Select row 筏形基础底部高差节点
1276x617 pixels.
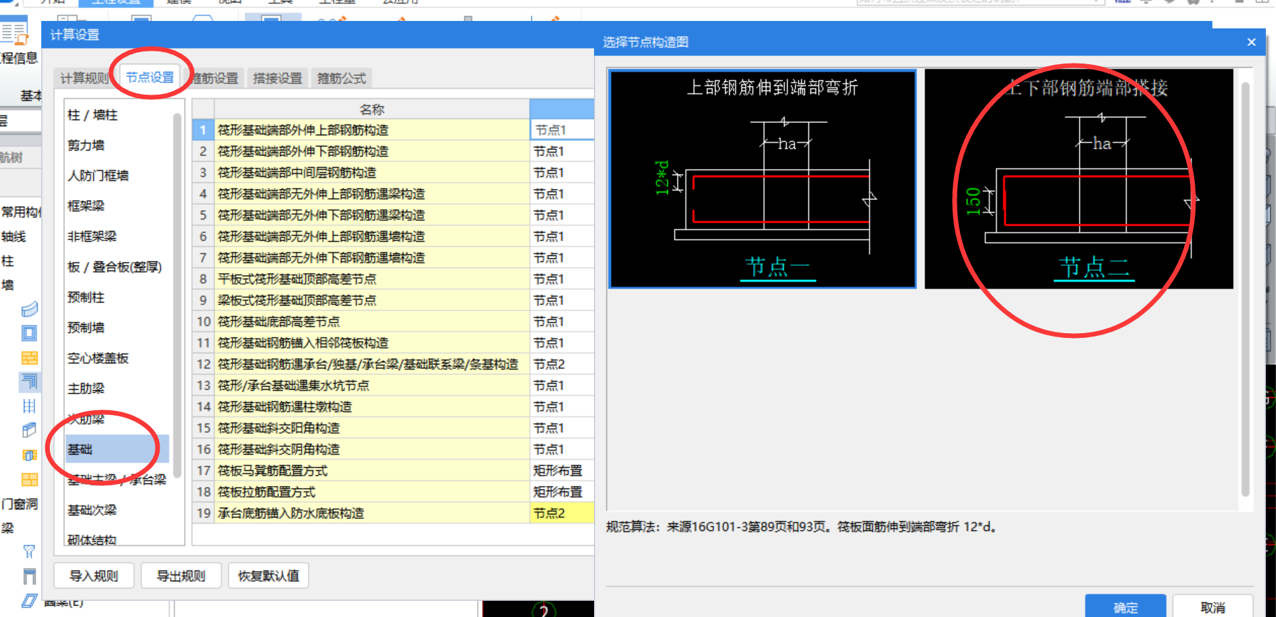(371, 322)
